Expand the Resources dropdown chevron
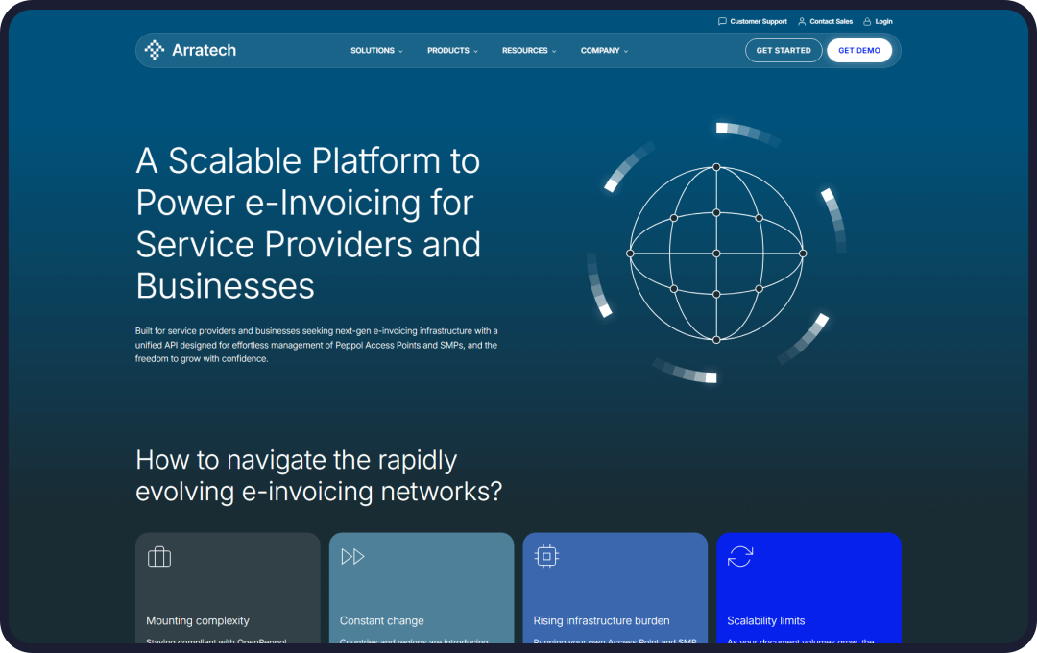Viewport: 1037px width, 653px height. 554,51
